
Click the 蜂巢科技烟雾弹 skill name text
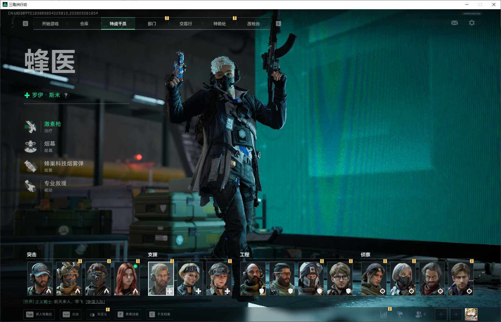64,163
